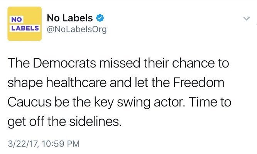Click the word "shape" starting the second line
This screenshot has height=154, width=257.
click(25, 83)
